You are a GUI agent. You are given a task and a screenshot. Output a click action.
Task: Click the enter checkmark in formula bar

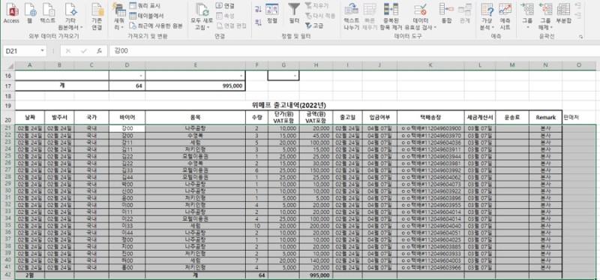(84, 51)
